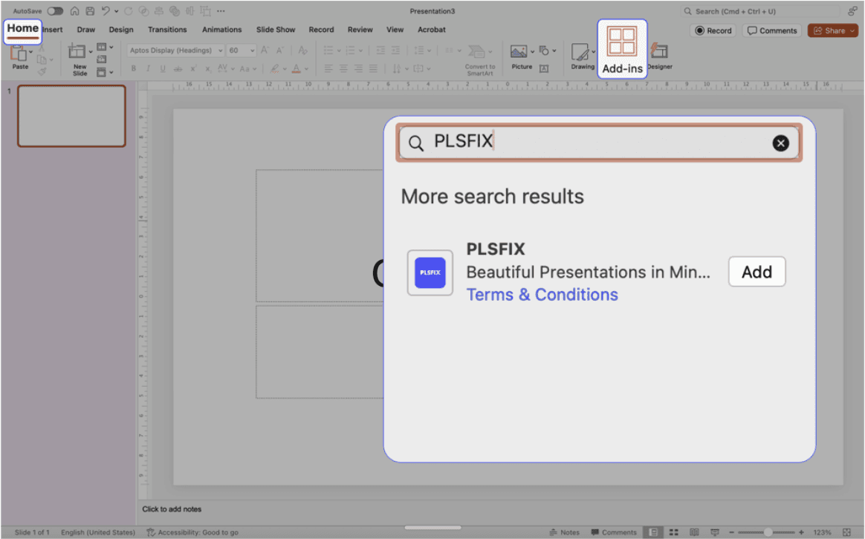
Task: Expand the Share button dropdown arrow
Action: [x=853, y=31]
